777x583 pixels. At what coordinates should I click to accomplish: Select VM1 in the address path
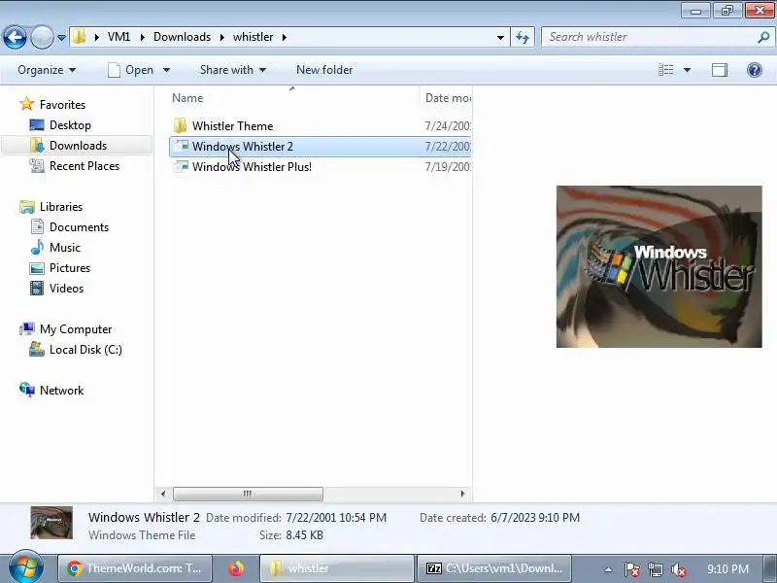coord(118,37)
